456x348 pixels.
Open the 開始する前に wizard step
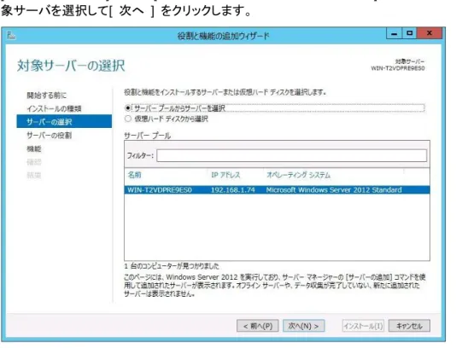(x=46, y=96)
